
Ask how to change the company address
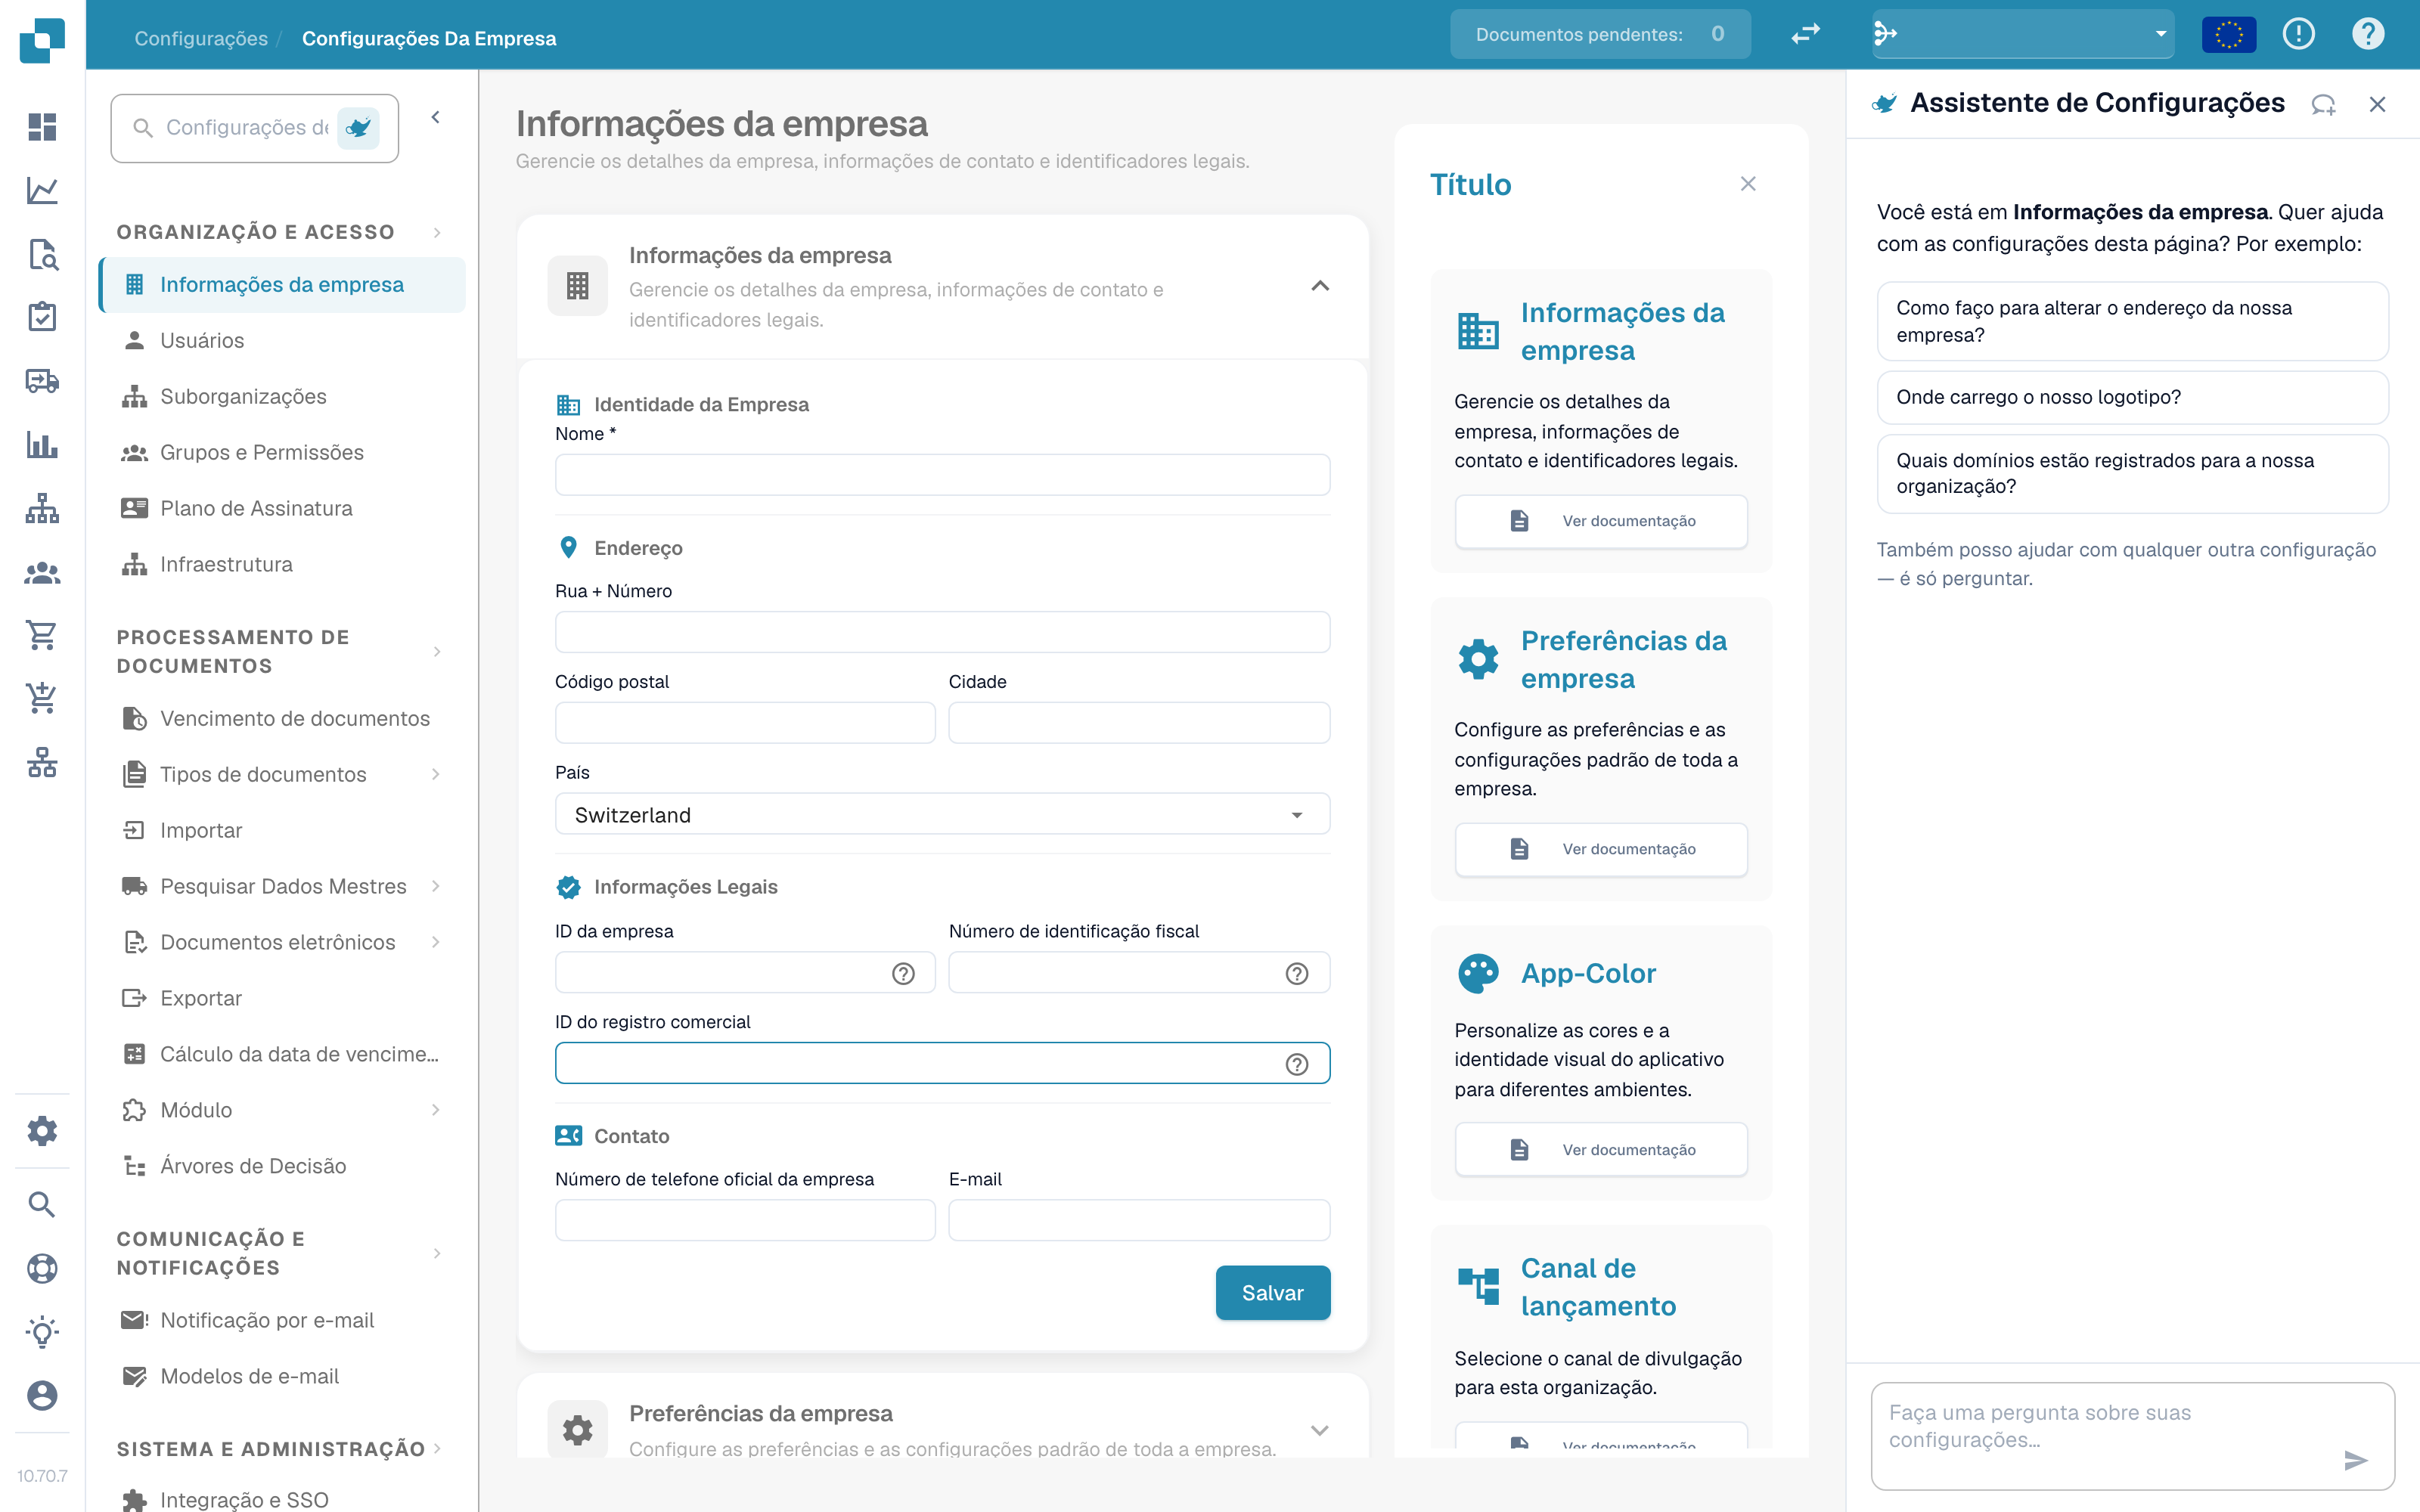(x=2132, y=321)
